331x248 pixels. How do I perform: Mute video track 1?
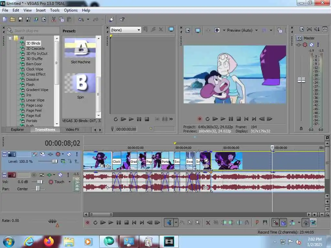[69, 154]
